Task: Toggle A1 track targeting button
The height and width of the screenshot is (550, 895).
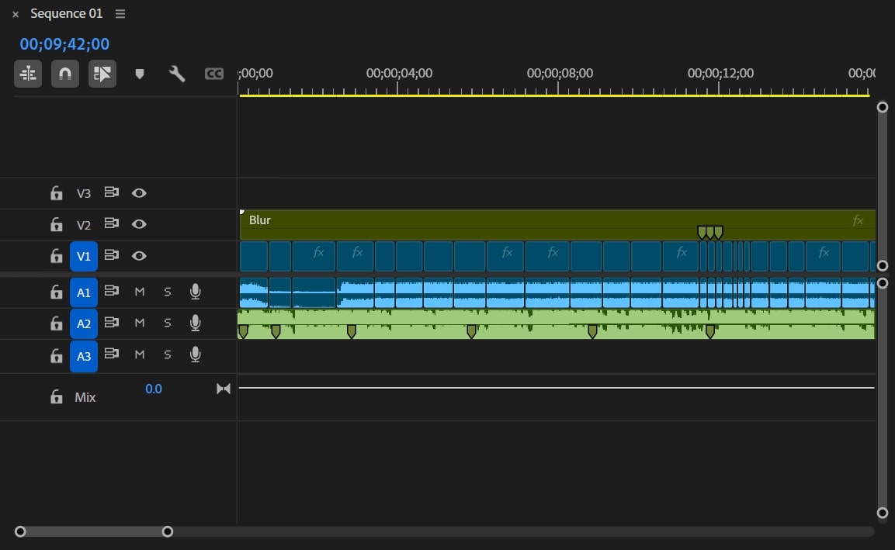Action: point(84,292)
